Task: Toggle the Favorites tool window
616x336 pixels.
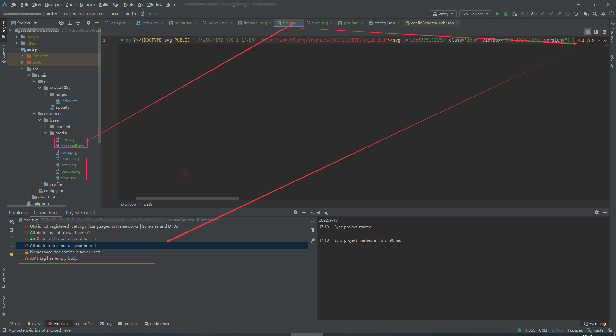Action: [4, 306]
